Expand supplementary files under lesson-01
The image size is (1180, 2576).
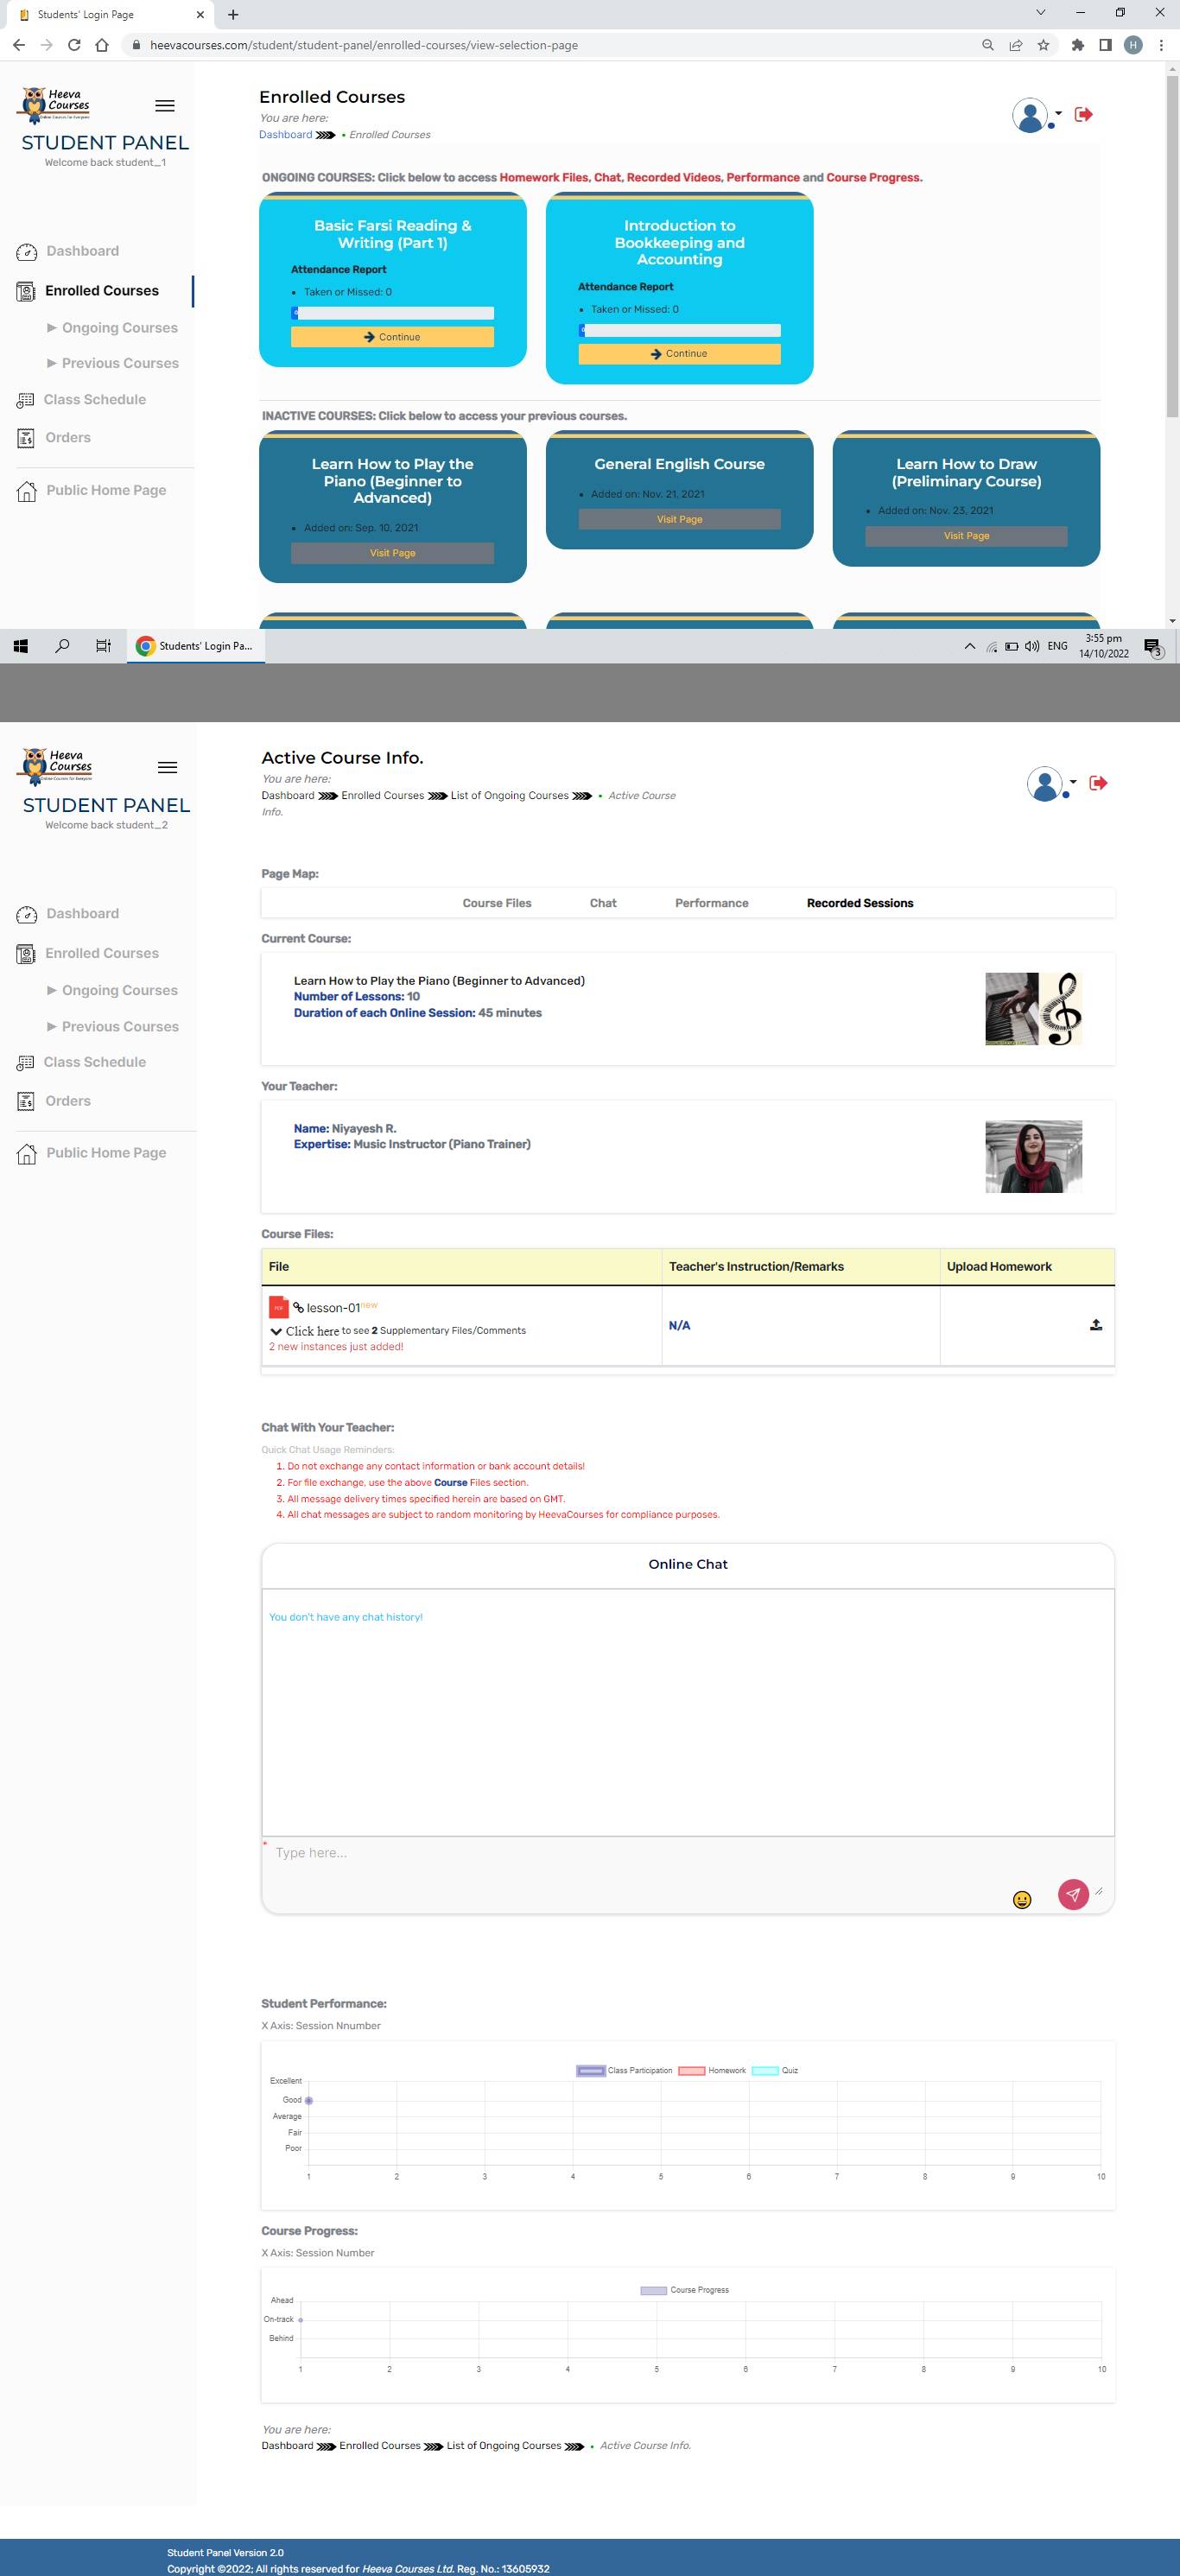(311, 1331)
